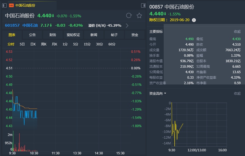Click the 4.51 price axis label
Viewport: 245px width, 156px height.
click(9, 68)
